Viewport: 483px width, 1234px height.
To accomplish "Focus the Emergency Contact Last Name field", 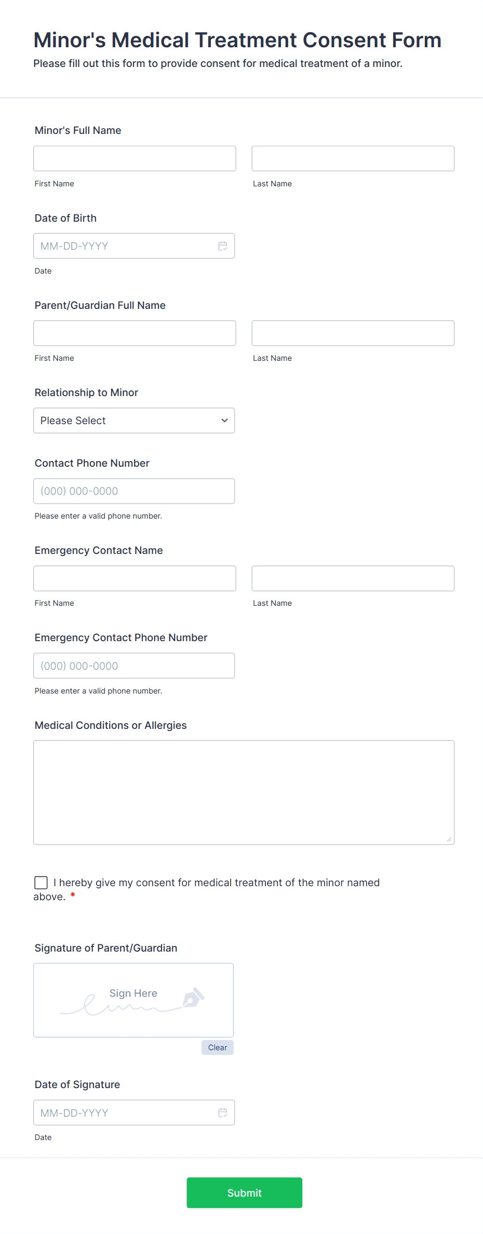I will (353, 578).
